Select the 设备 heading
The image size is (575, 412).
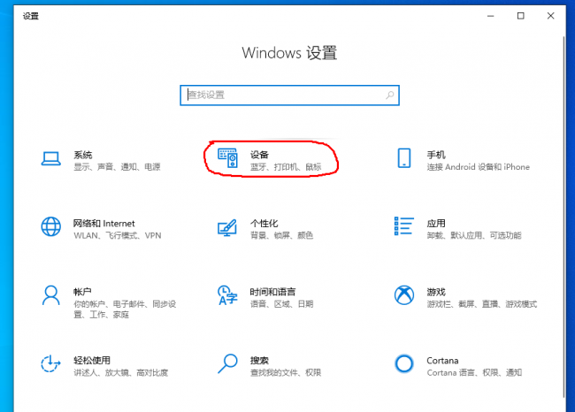(x=259, y=155)
